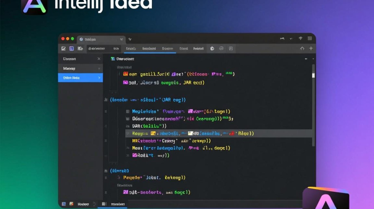Click the editor's vertical scrollbar thumb
374x209 pixels.
coord(313,75)
